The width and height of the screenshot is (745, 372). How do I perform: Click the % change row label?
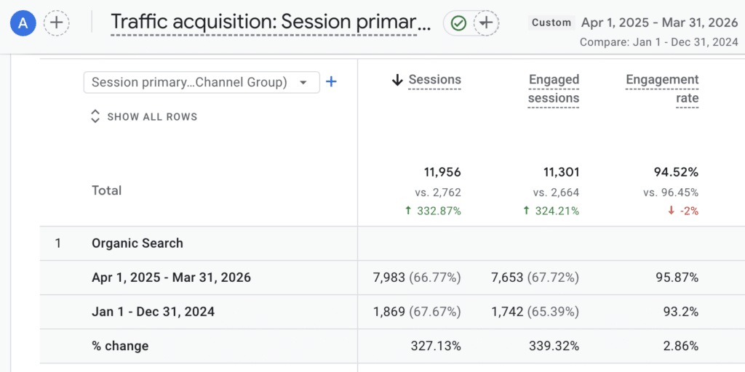(120, 346)
